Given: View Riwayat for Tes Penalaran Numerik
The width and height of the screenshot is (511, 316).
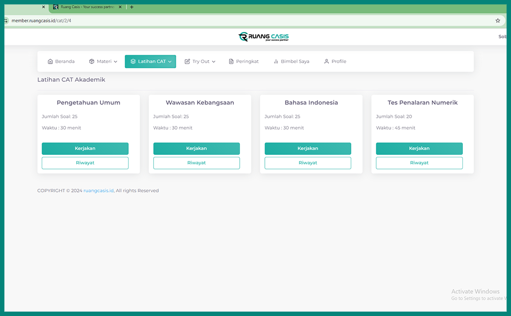Looking at the screenshot, I should coord(419,163).
